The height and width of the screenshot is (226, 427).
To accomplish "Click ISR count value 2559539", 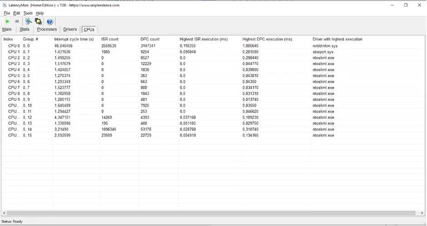I will (109, 46).
